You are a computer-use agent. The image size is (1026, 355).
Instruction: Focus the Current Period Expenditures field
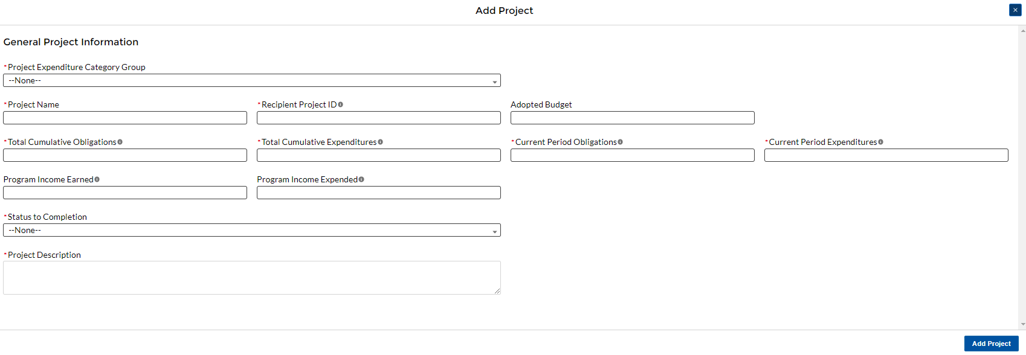point(886,156)
